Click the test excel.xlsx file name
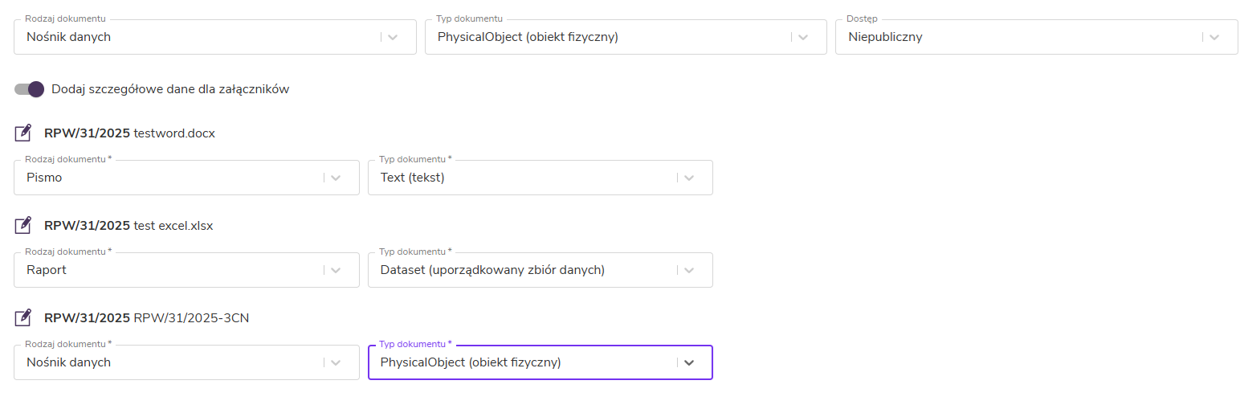This screenshot has width=1248, height=405. click(x=173, y=225)
